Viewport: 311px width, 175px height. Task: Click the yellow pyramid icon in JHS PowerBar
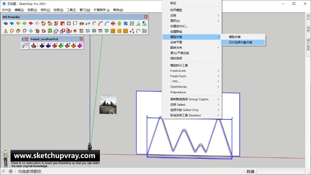[x=6, y=31]
